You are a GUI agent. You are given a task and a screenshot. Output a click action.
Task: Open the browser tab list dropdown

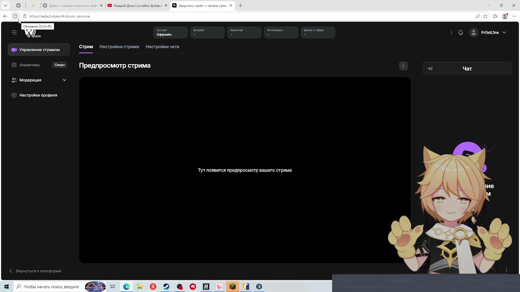[x=5, y=6]
